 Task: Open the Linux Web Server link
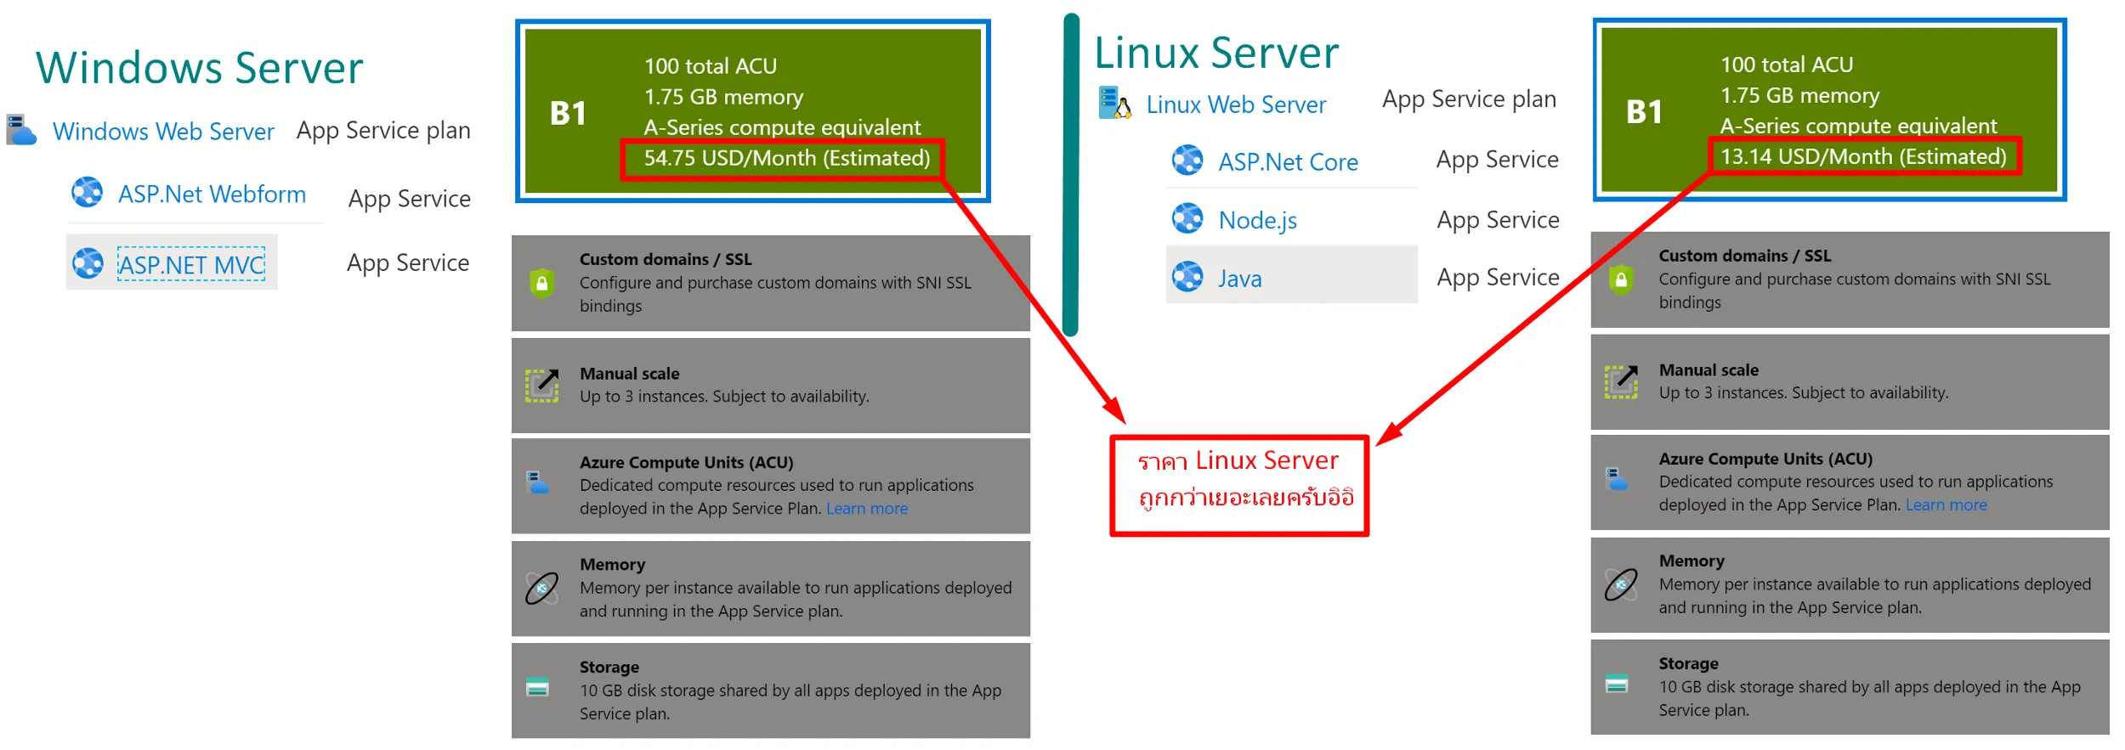(1236, 104)
